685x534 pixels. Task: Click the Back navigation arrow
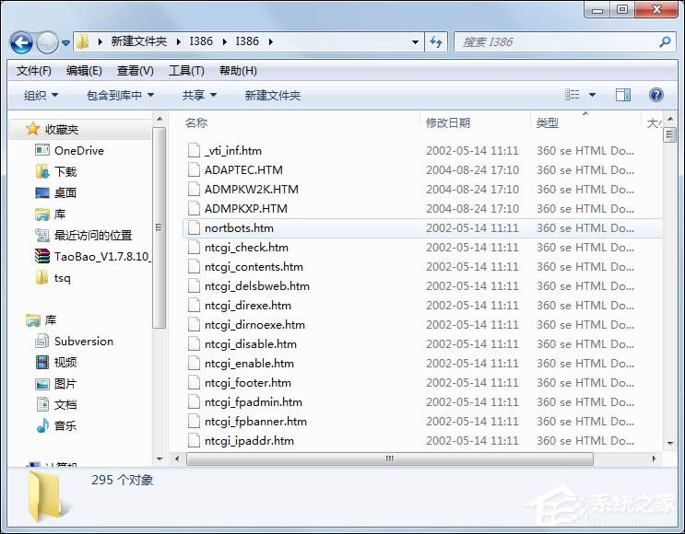click(x=21, y=42)
